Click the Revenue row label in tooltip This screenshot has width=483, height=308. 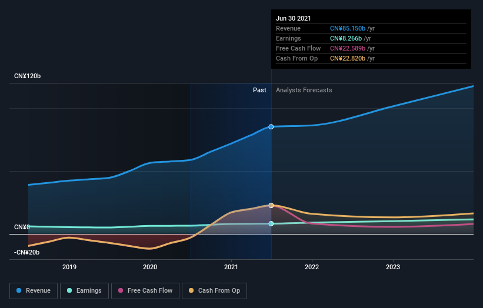click(x=288, y=28)
